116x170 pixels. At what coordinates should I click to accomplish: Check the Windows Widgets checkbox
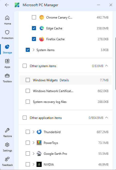(x=28, y=80)
